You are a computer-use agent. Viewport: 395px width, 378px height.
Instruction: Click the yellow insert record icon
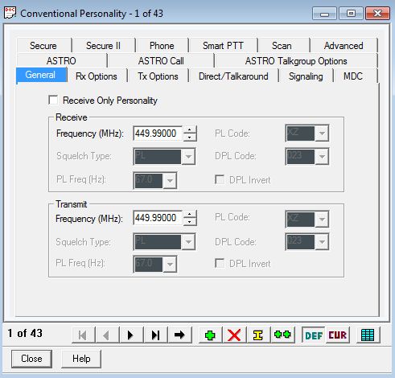258,335
